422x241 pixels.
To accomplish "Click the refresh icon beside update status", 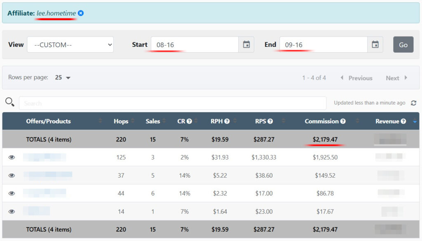I will tap(413, 103).
